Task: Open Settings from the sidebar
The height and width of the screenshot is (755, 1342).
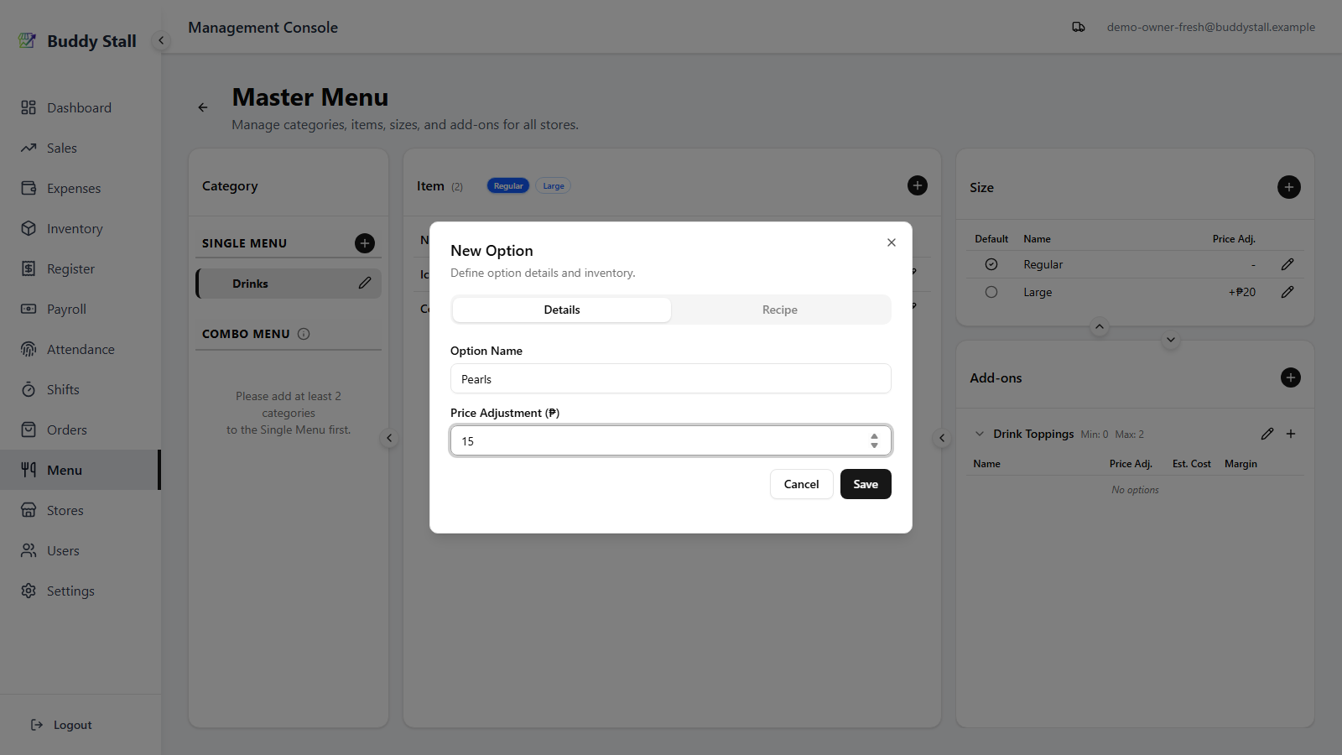Action: point(80,591)
